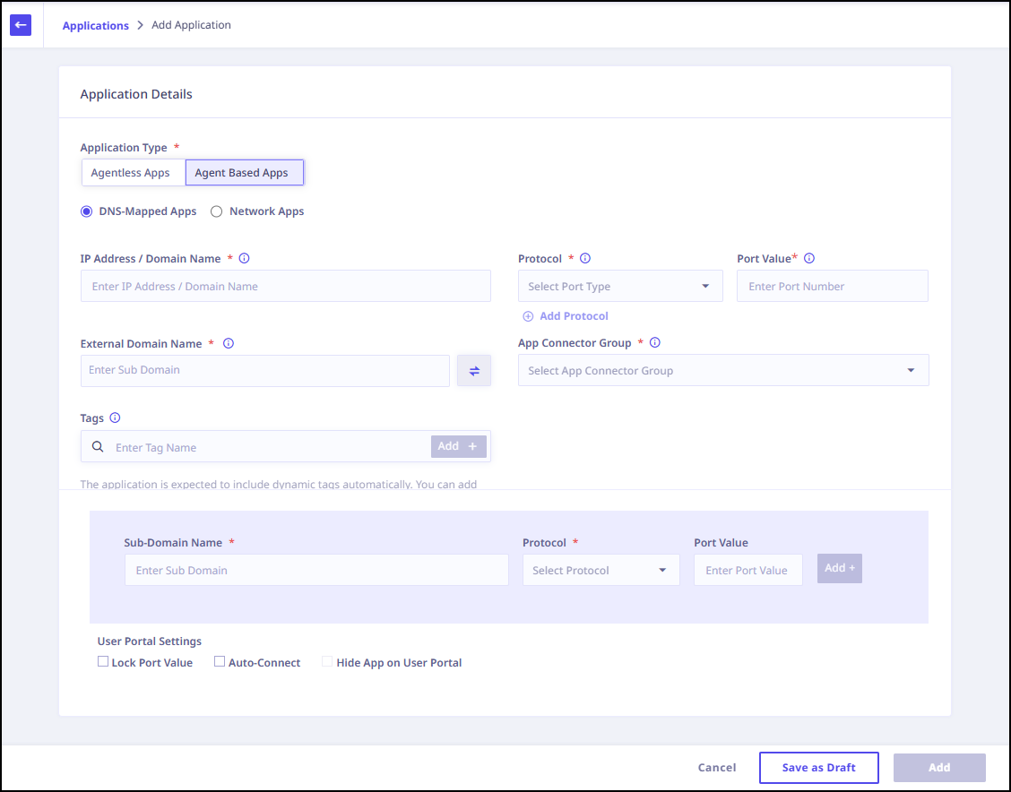Viewport: 1011px width, 792px height.
Task: Click info icon beside IP Address / Domain Name
Action: point(244,258)
